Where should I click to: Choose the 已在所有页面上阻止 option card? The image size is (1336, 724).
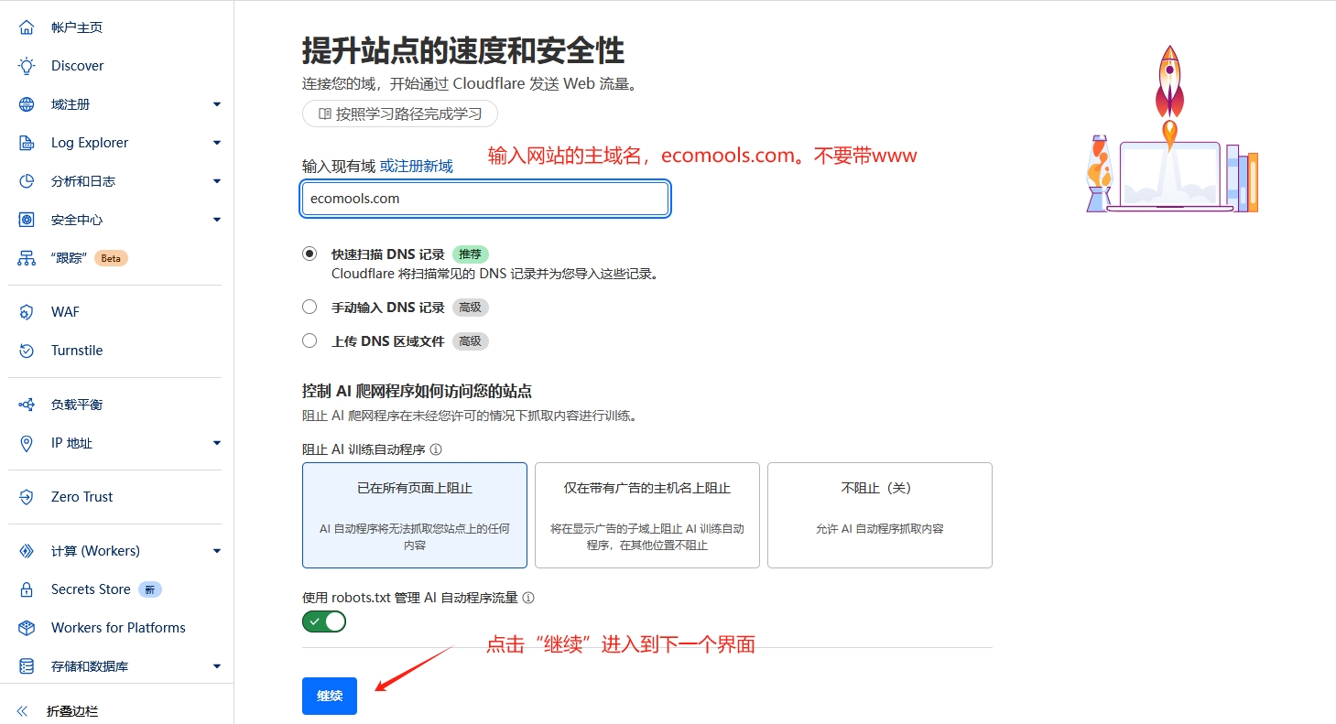(x=415, y=515)
